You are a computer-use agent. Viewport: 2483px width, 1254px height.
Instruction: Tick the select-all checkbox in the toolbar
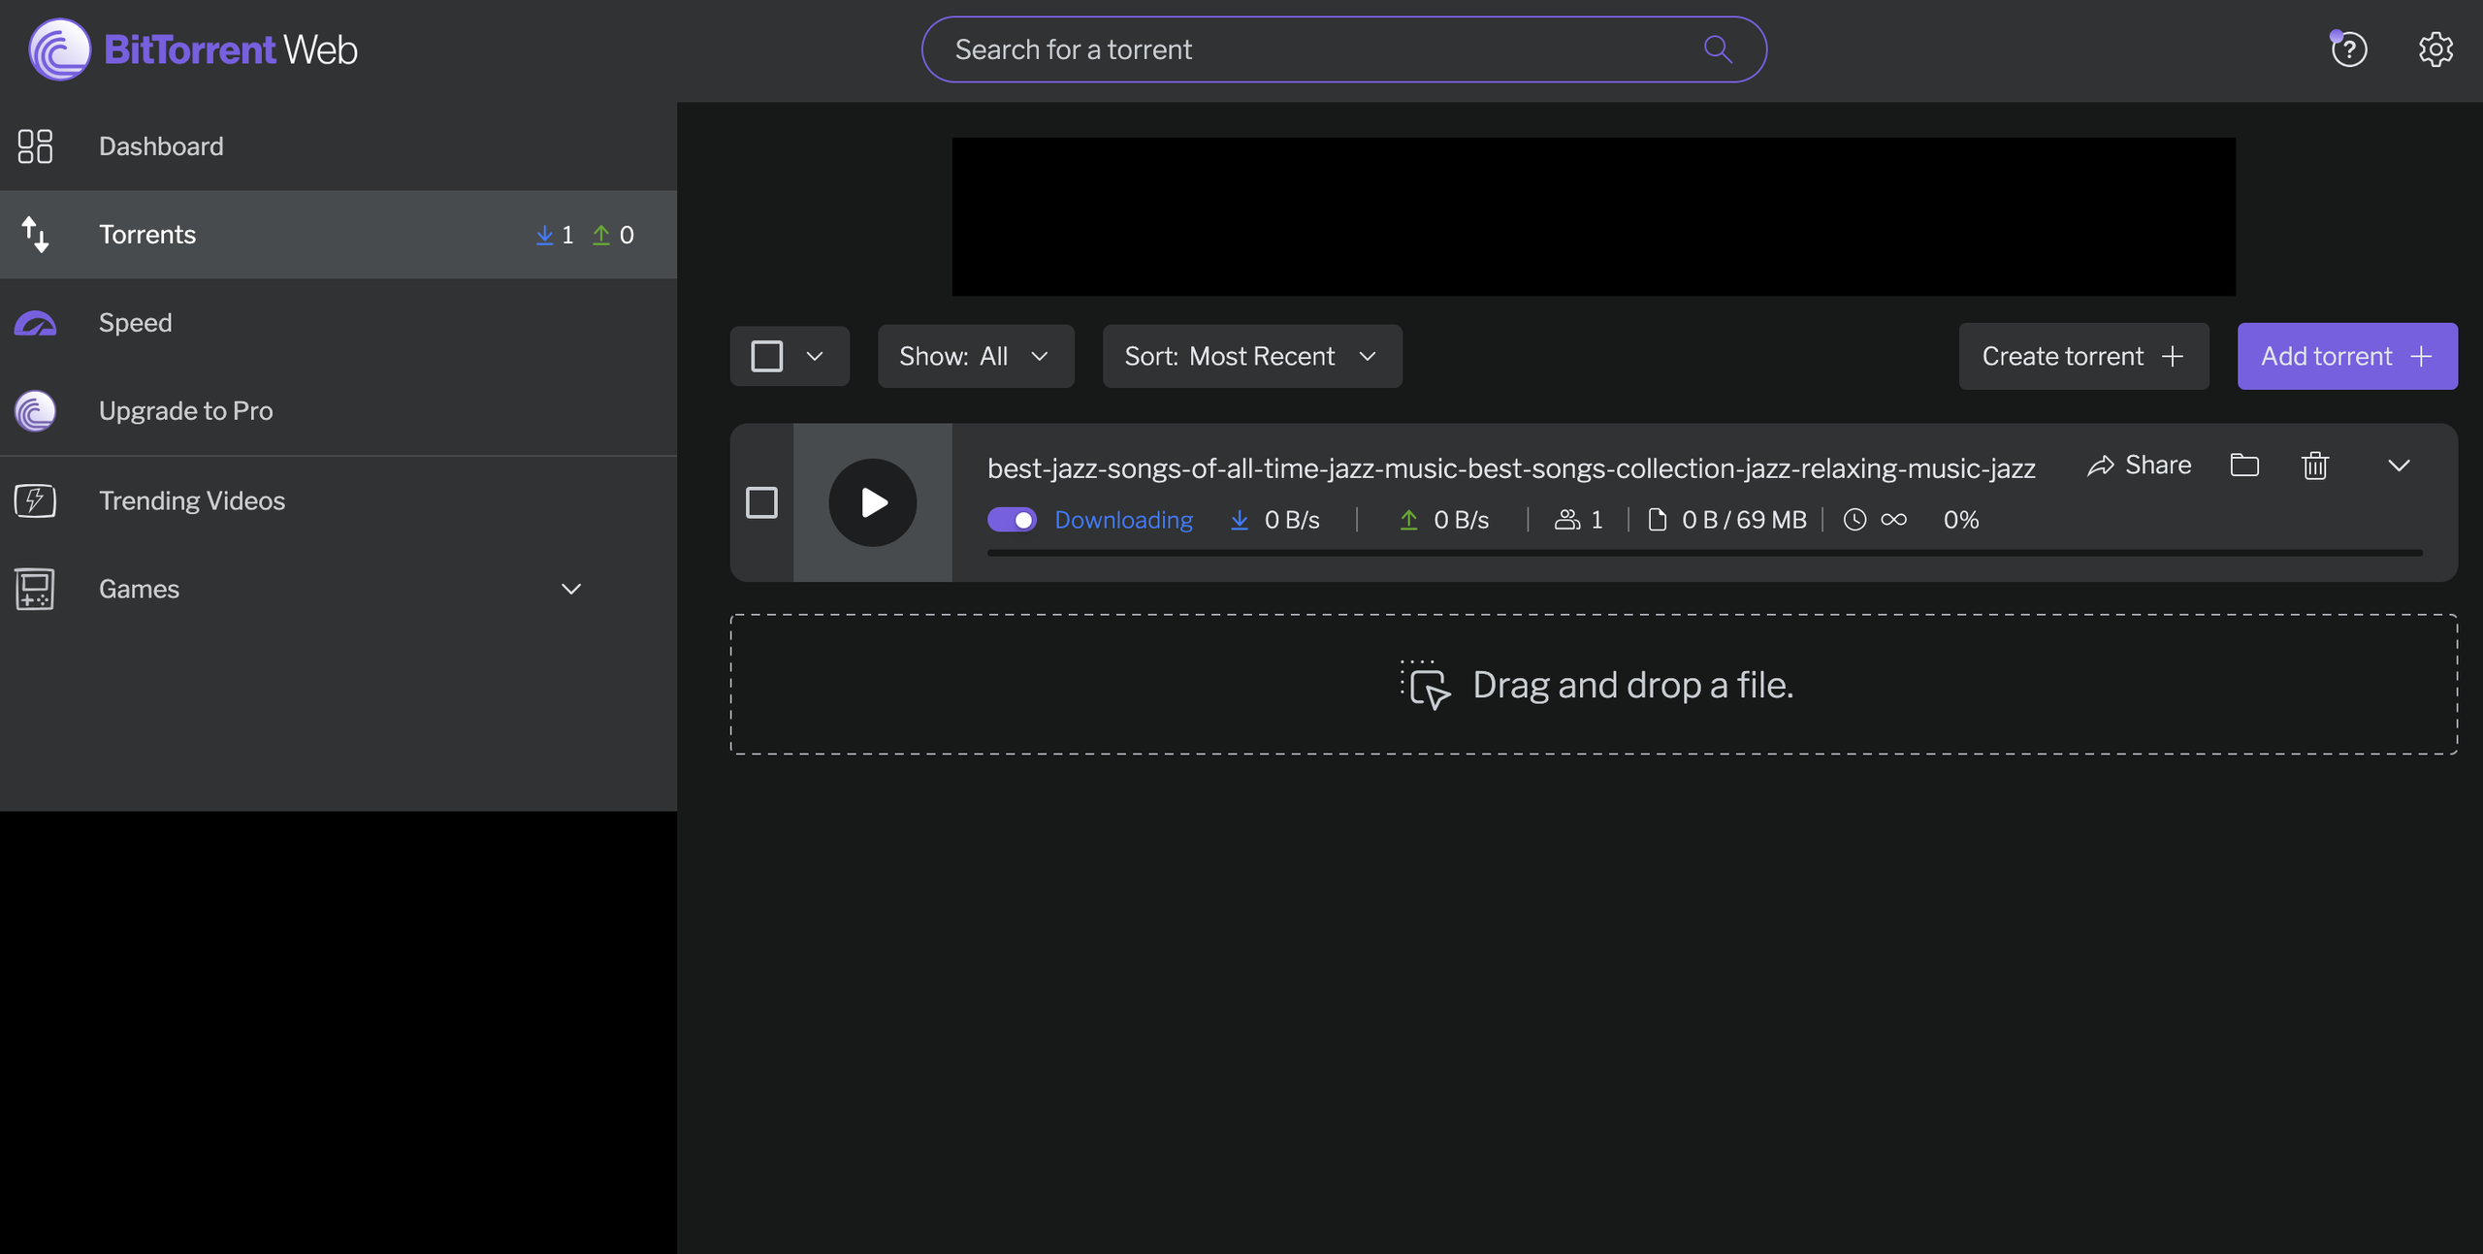point(766,356)
